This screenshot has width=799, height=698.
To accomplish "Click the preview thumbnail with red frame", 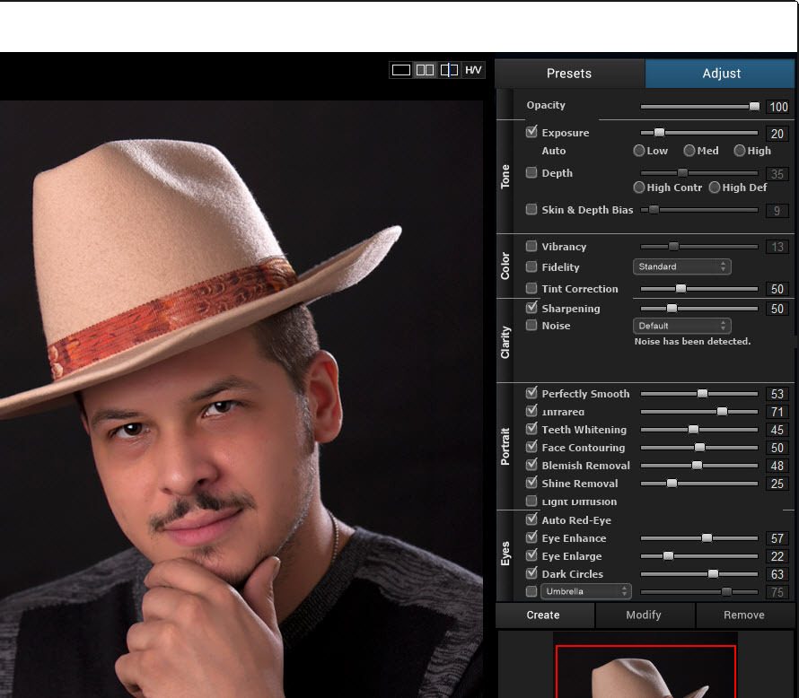I will click(645, 671).
